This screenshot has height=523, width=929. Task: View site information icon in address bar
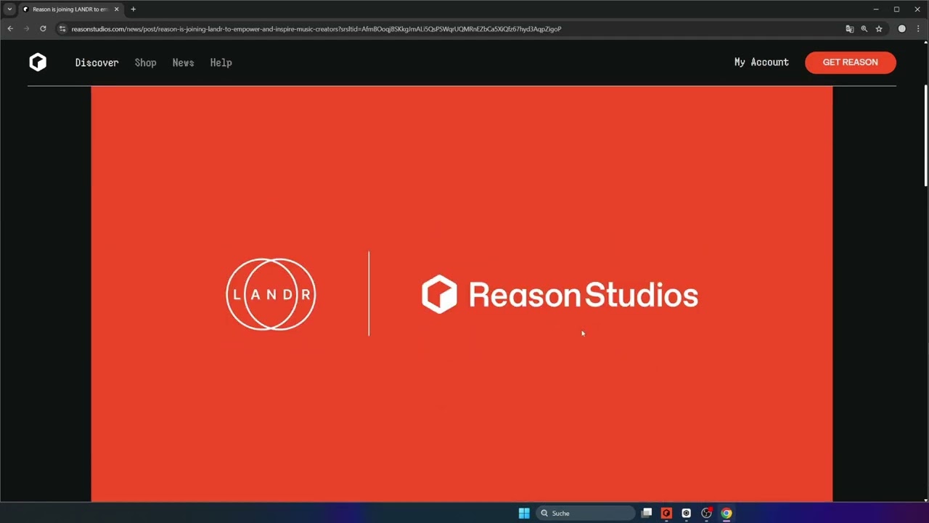pyautogui.click(x=62, y=29)
